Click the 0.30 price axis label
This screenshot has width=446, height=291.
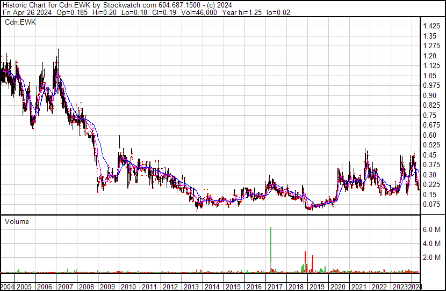point(430,175)
